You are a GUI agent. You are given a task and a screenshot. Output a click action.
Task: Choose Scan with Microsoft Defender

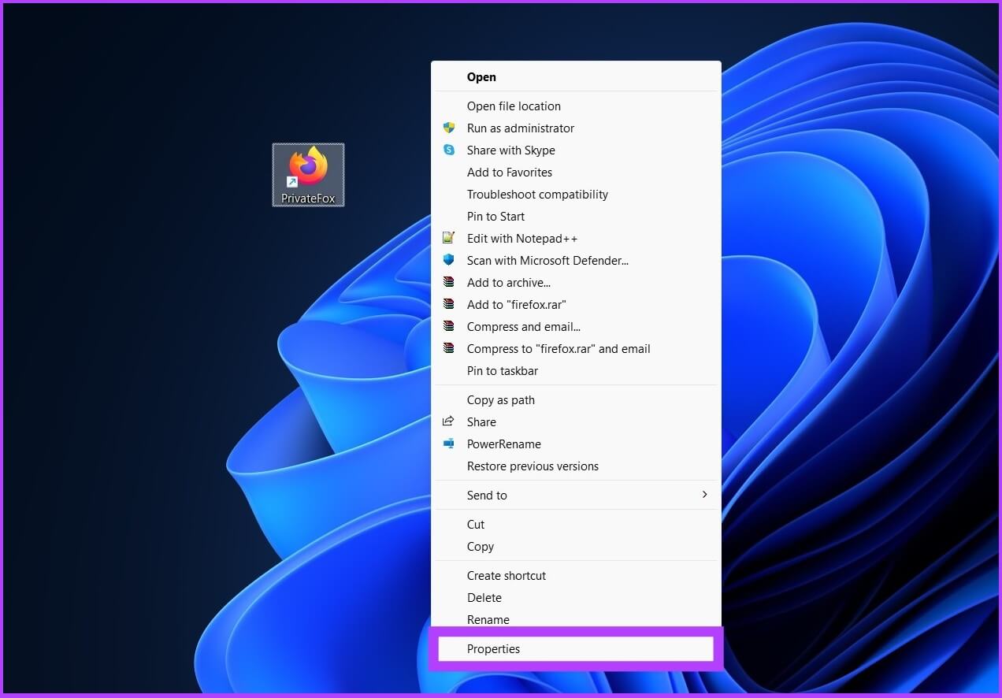[576, 260]
